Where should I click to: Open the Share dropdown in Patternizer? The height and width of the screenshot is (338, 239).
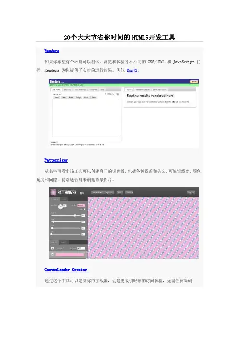130,192
